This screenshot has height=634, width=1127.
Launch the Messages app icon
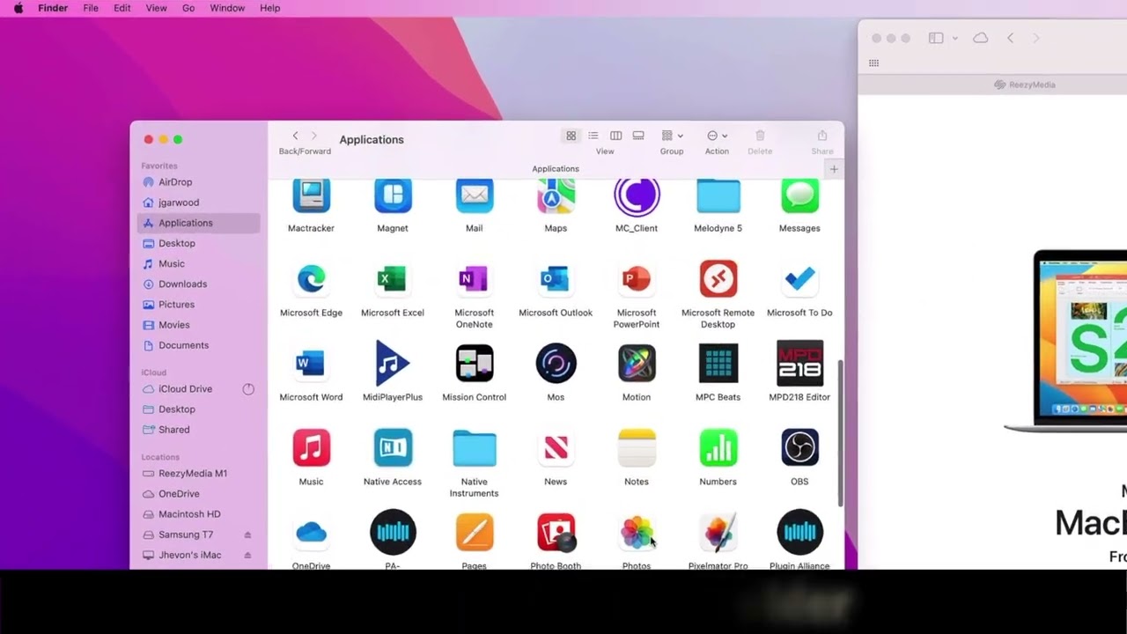point(799,195)
